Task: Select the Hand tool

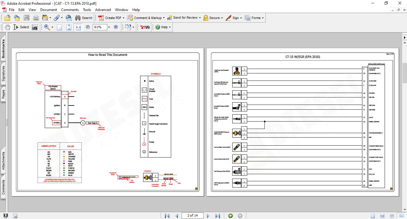Action: coord(7,27)
